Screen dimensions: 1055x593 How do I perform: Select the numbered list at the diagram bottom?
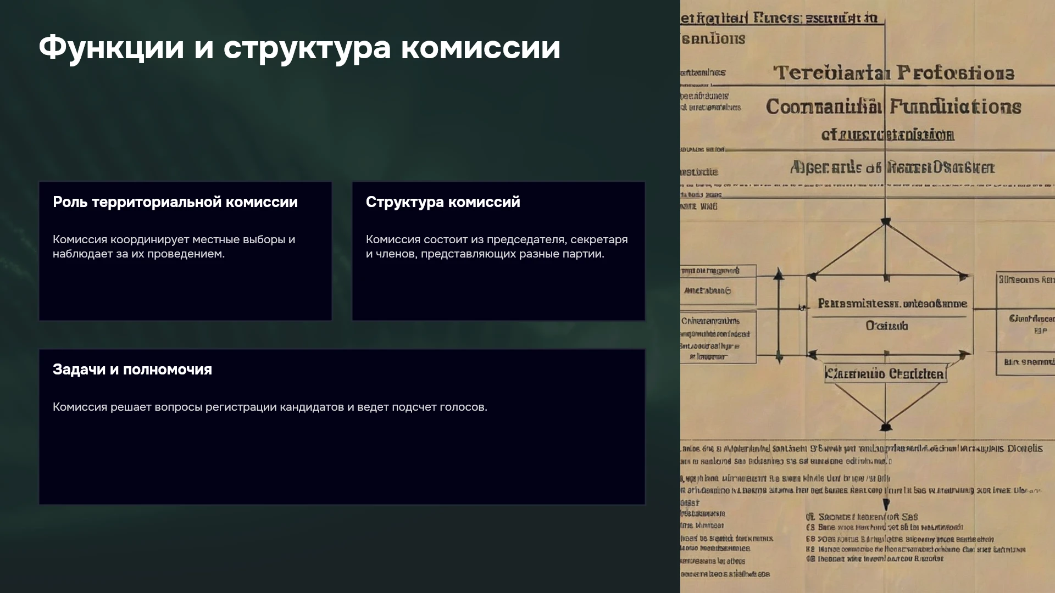click(915, 538)
